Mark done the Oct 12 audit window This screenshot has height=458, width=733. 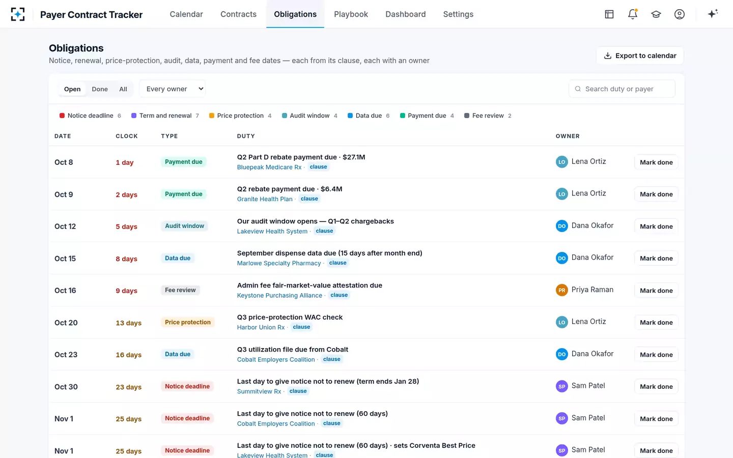[x=656, y=226]
